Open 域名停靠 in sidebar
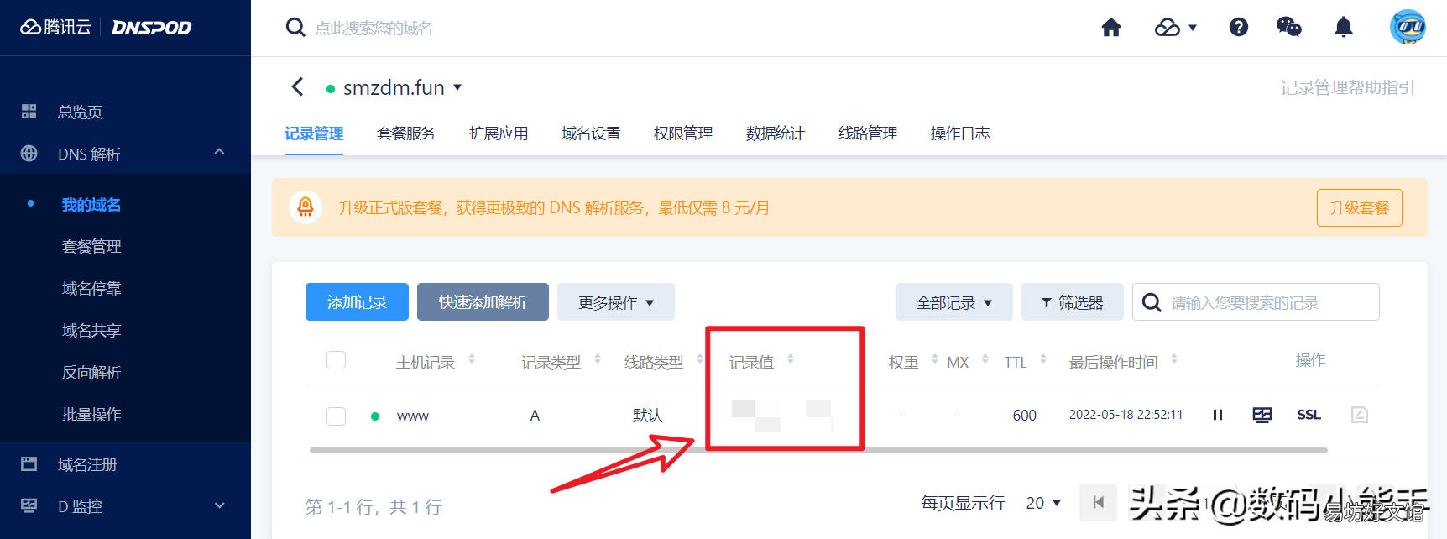Viewport: 1447px width, 539px height. coord(91,289)
